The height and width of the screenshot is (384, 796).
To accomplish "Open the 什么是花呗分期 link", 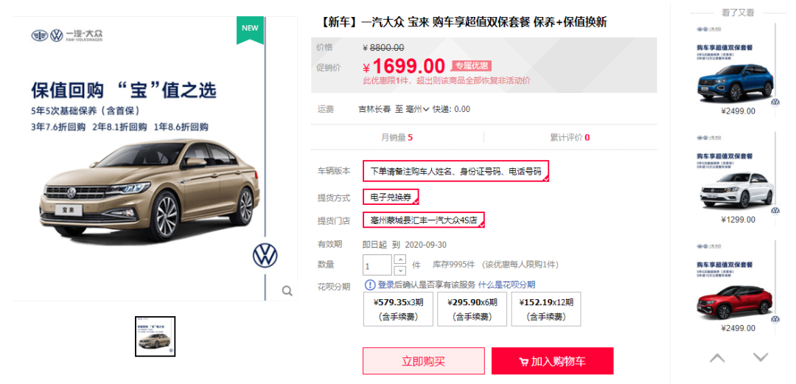I will point(506,285).
